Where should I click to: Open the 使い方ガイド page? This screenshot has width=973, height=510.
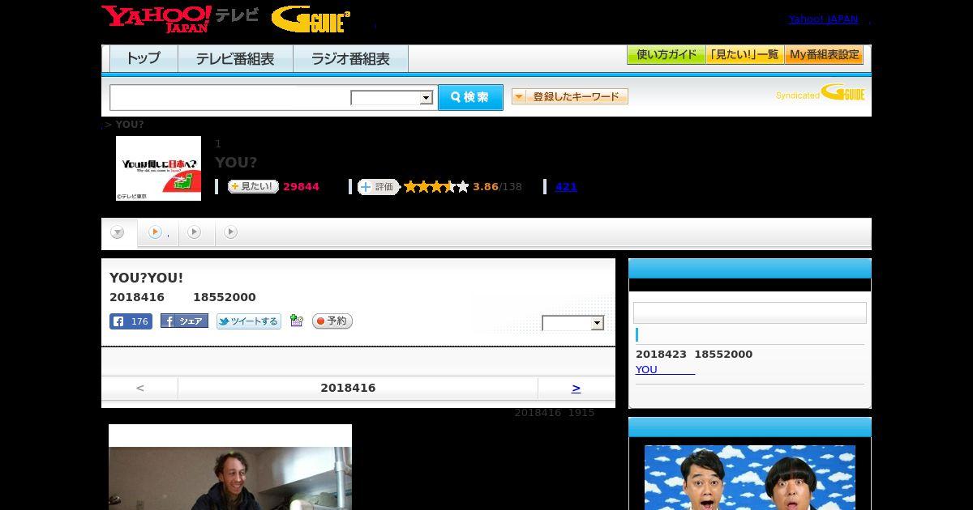coord(666,55)
